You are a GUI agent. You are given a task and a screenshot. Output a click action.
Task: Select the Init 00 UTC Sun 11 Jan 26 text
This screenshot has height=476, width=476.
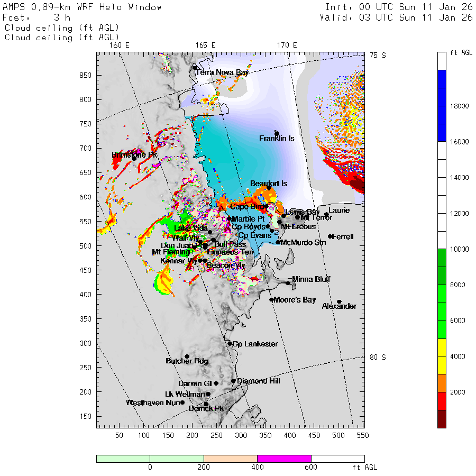tap(399, 7)
